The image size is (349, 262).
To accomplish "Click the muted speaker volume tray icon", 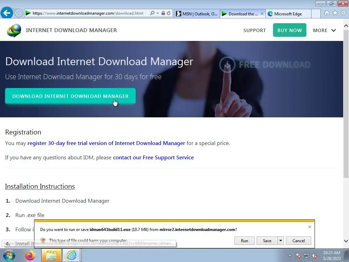I will pos(315,256).
